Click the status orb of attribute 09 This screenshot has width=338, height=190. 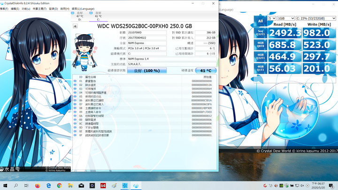75,112
